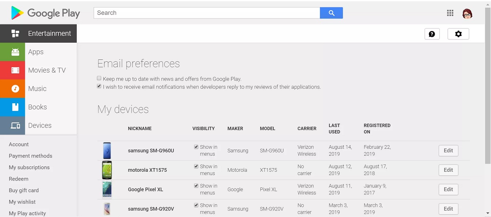Open the settings gear icon

[x=458, y=34]
